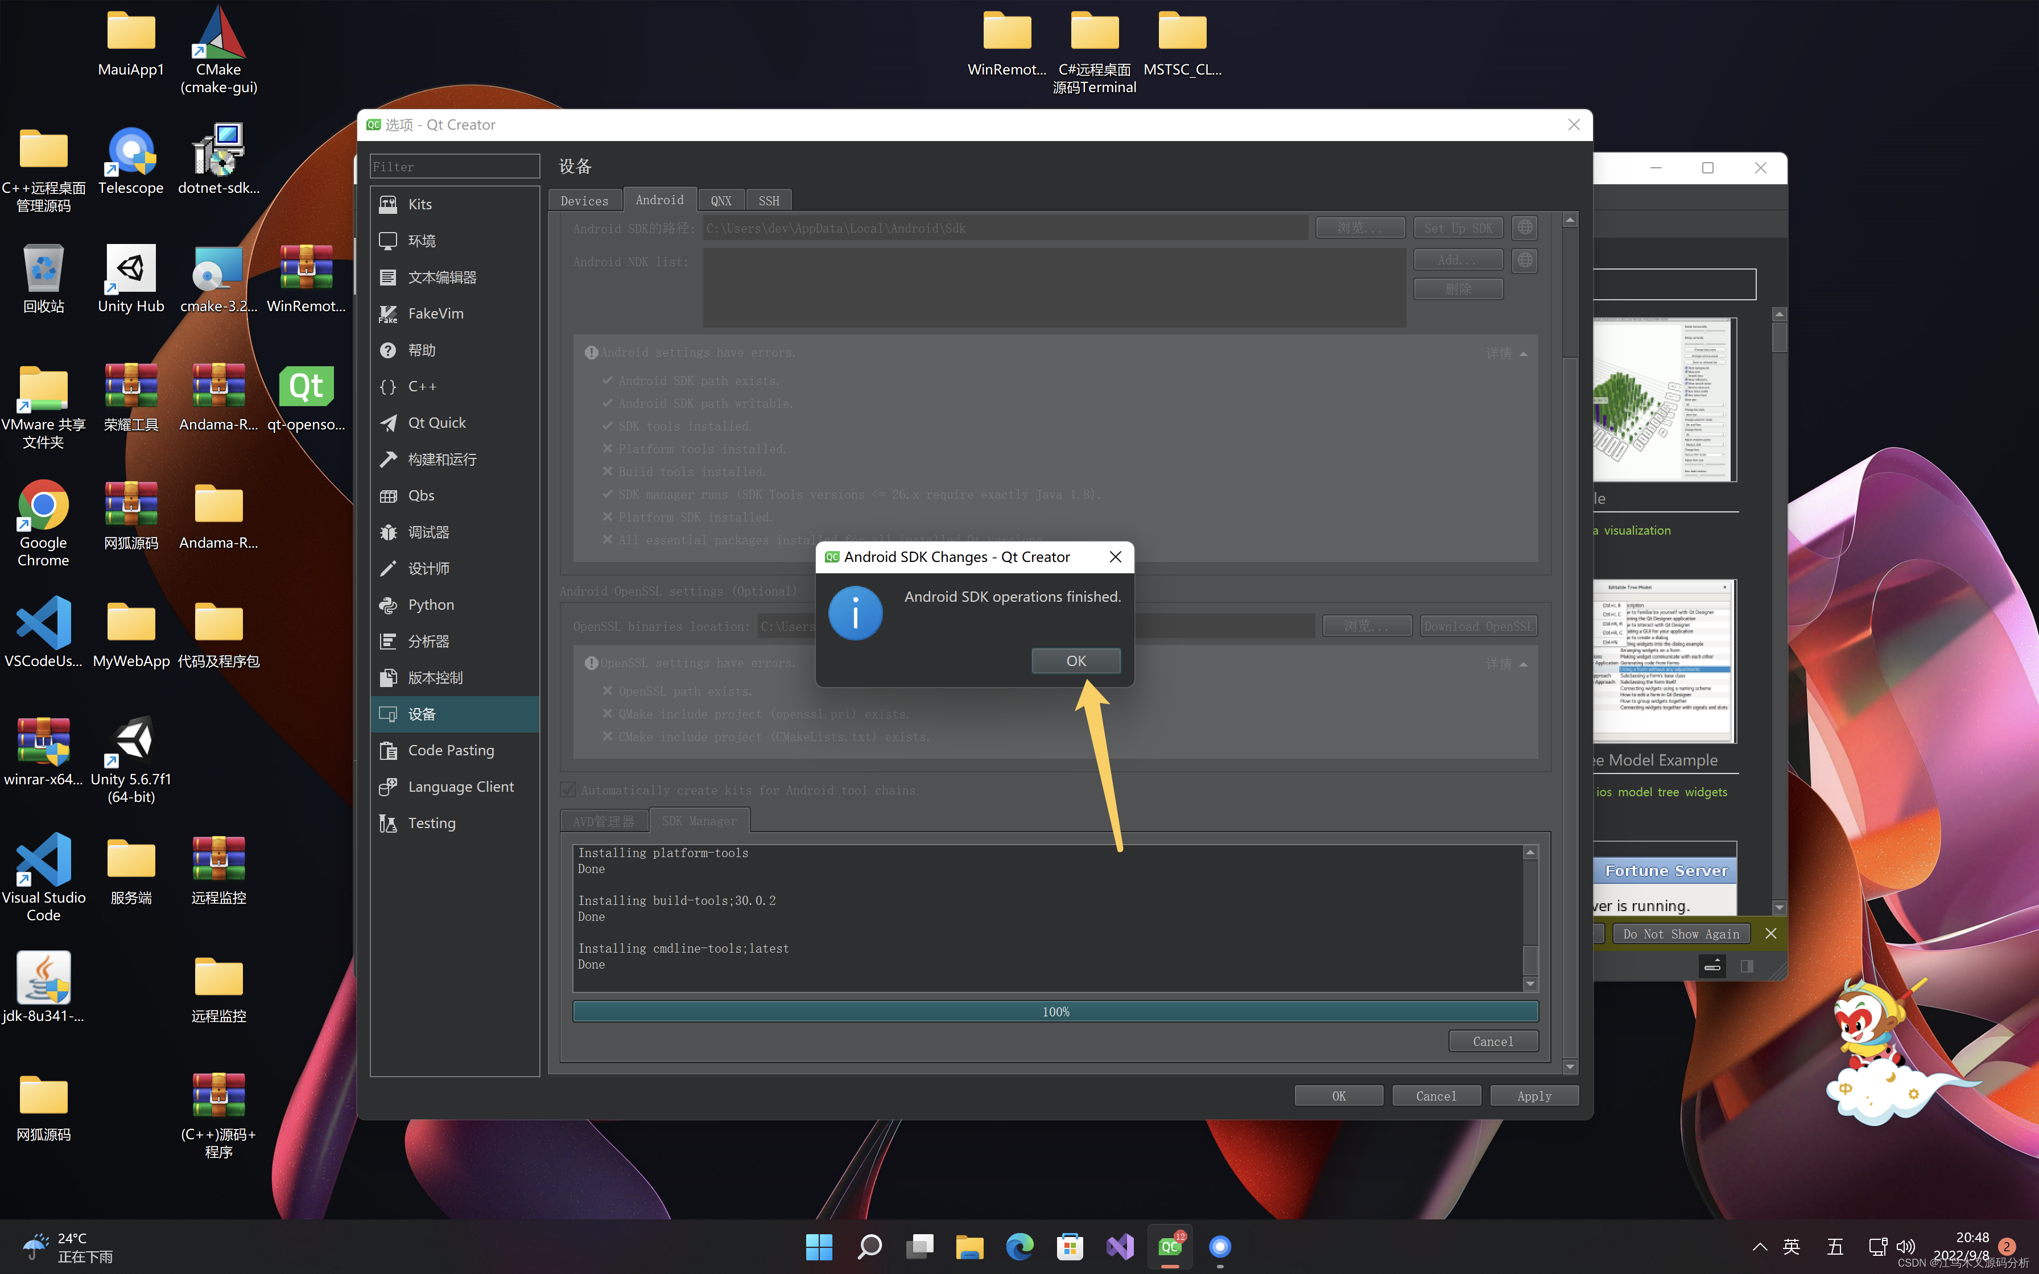Toggle automatically create kits checkbox
Viewport: 2039px width, 1274px height.
coord(569,789)
